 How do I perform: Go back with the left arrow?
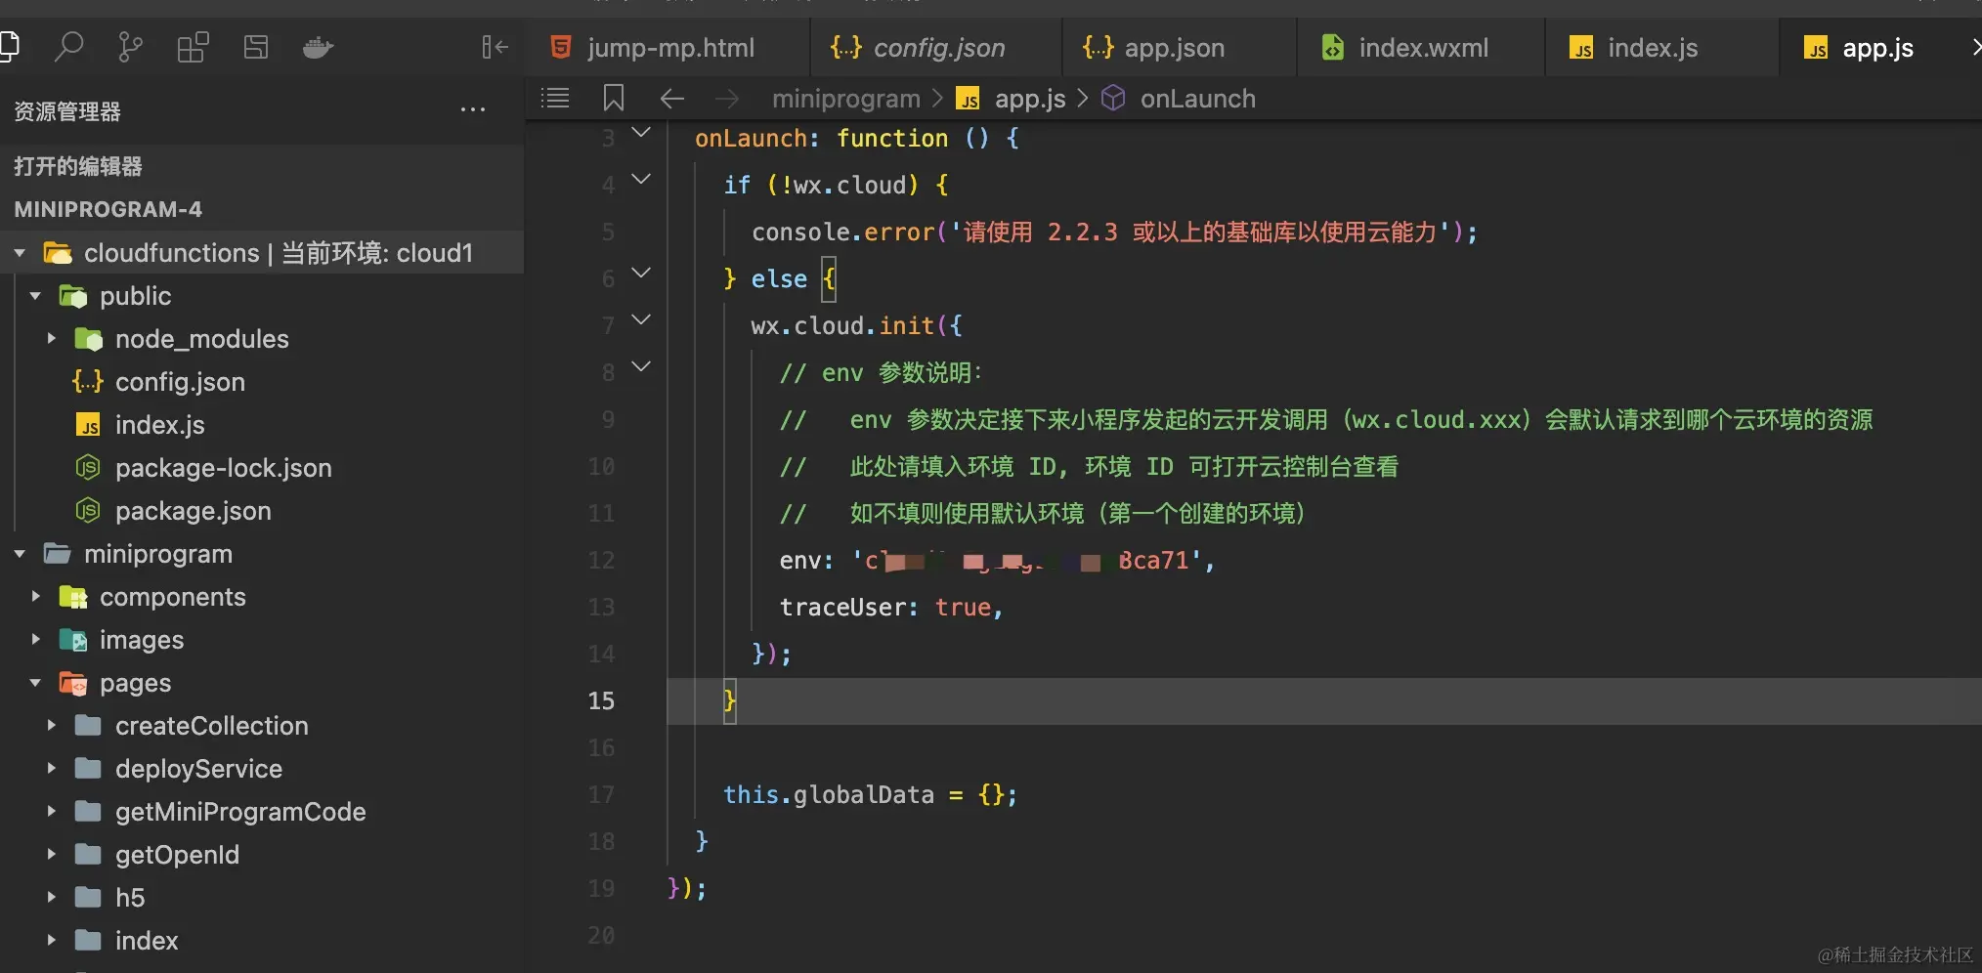click(x=671, y=98)
